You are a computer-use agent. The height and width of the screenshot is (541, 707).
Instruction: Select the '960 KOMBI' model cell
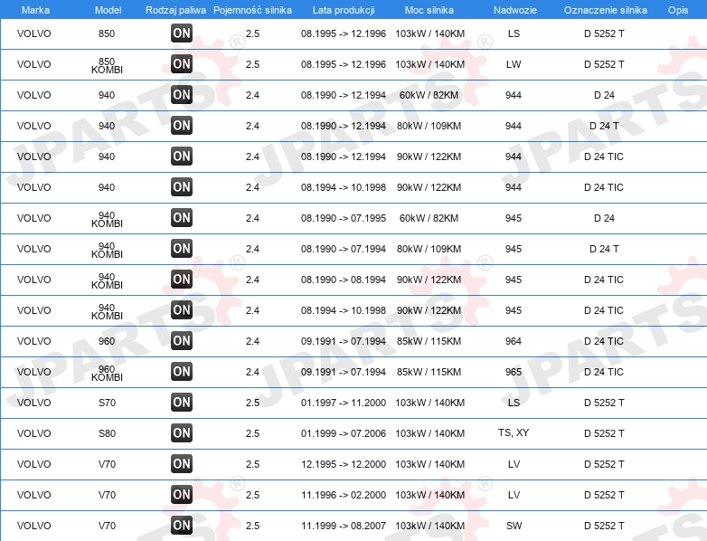tap(107, 373)
